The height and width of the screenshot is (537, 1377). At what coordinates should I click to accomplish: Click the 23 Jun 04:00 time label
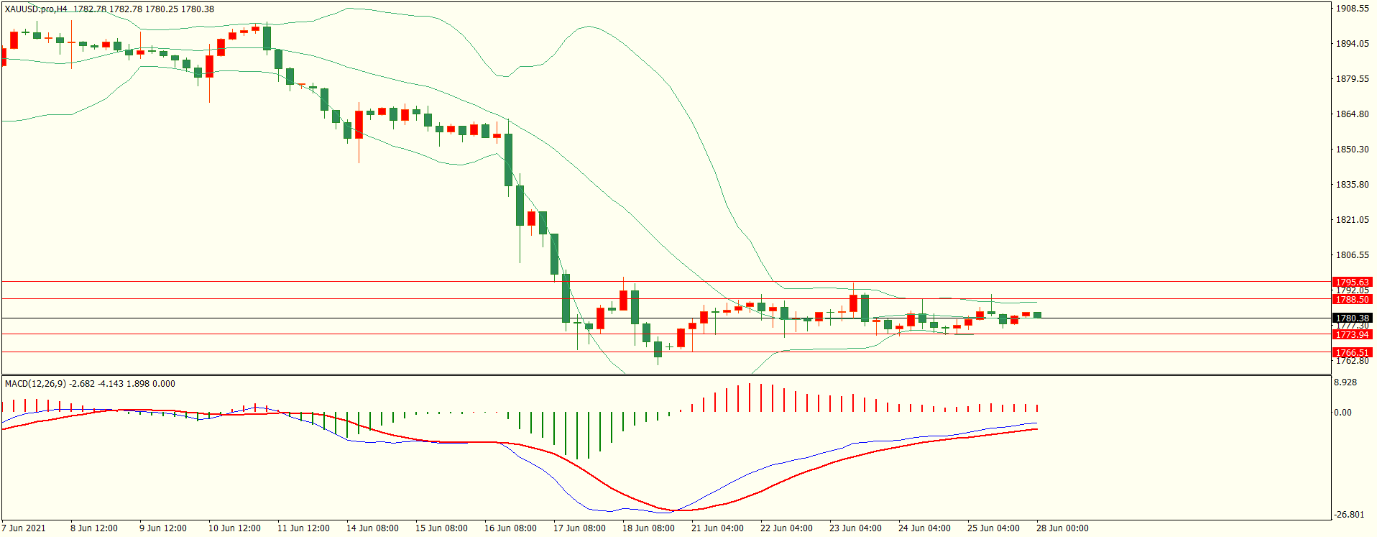[x=855, y=528]
